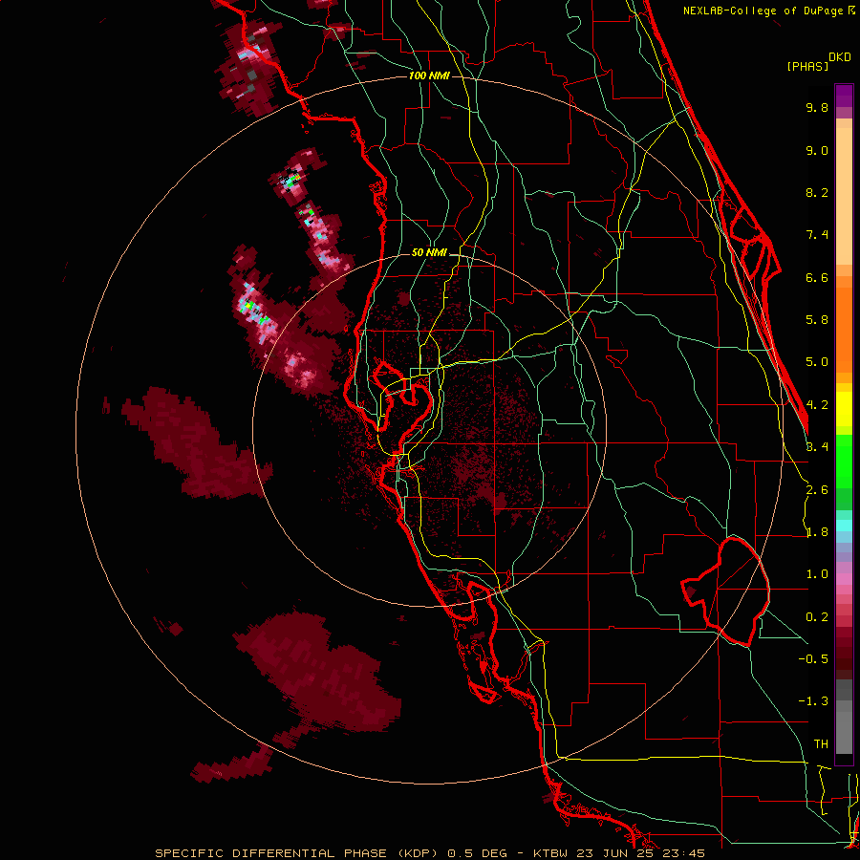Image resolution: width=860 pixels, height=860 pixels.
Task: Select the -0.5 legend value
Action: (x=813, y=659)
